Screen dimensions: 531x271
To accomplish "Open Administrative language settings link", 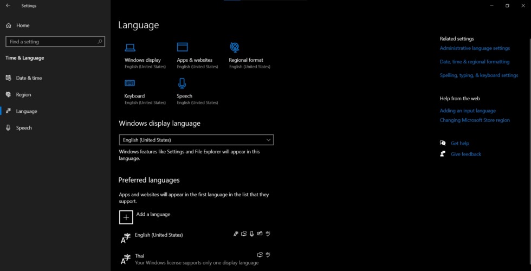I will (475, 48).
